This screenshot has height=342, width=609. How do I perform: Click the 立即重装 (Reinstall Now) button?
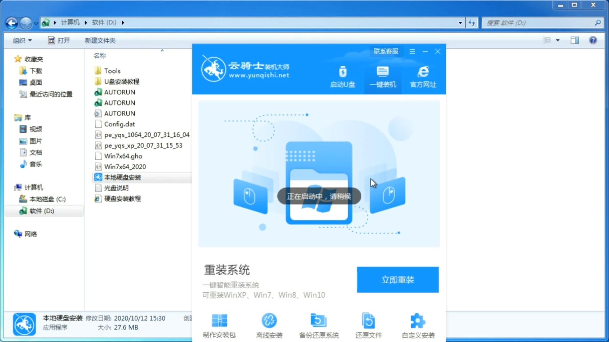pyautogui.click(x=398, y=279)
